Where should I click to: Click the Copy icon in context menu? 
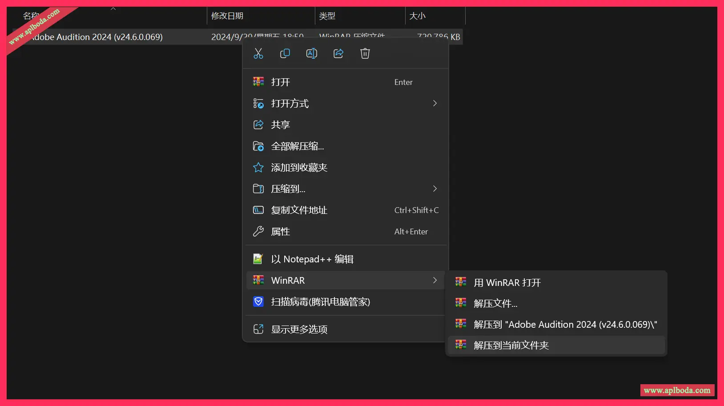point(285,54)
